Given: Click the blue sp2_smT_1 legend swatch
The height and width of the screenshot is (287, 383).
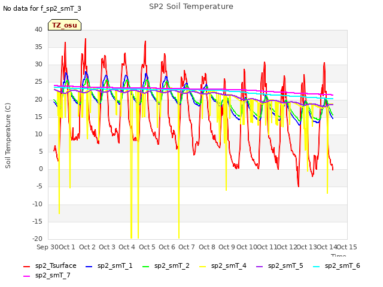Looking at the screenshot, I should click(x=89, y=267).
